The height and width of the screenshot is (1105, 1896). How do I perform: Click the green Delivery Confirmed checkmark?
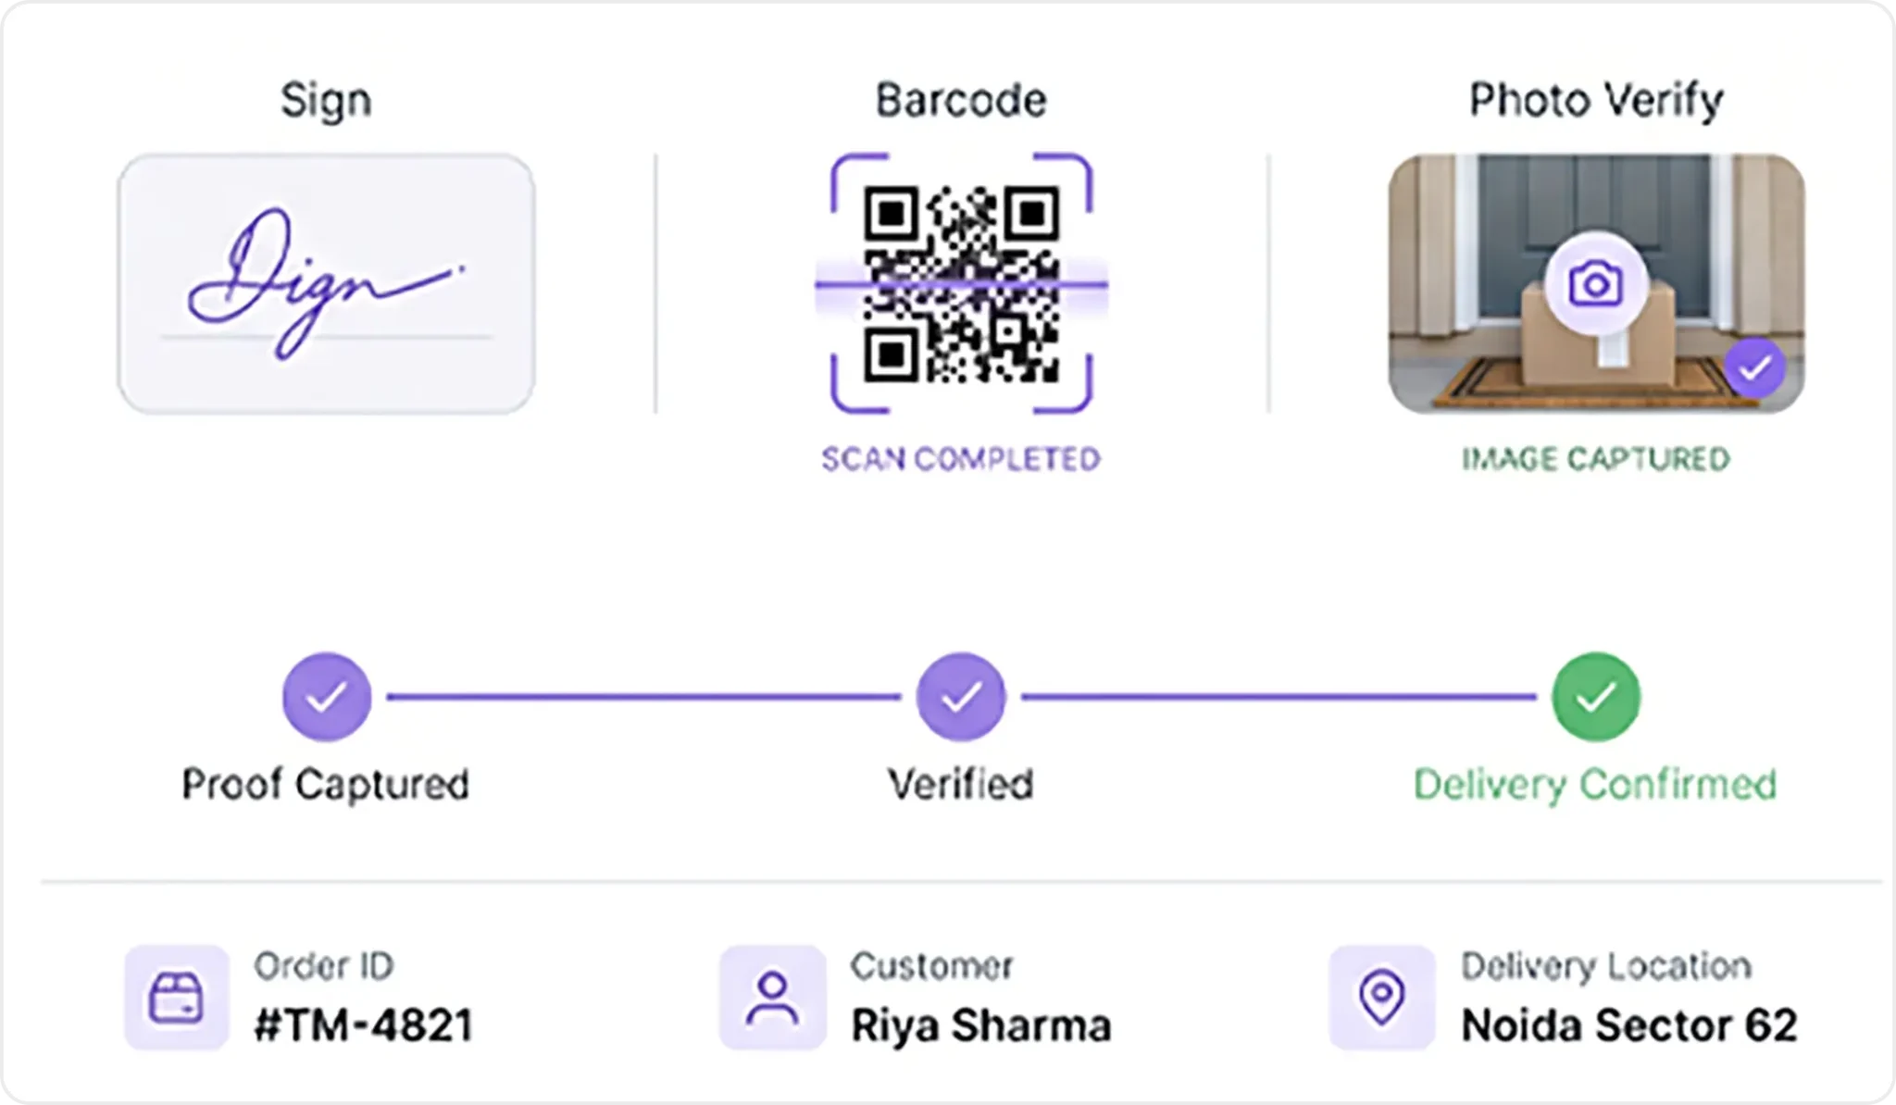[x=1596, y=697]
